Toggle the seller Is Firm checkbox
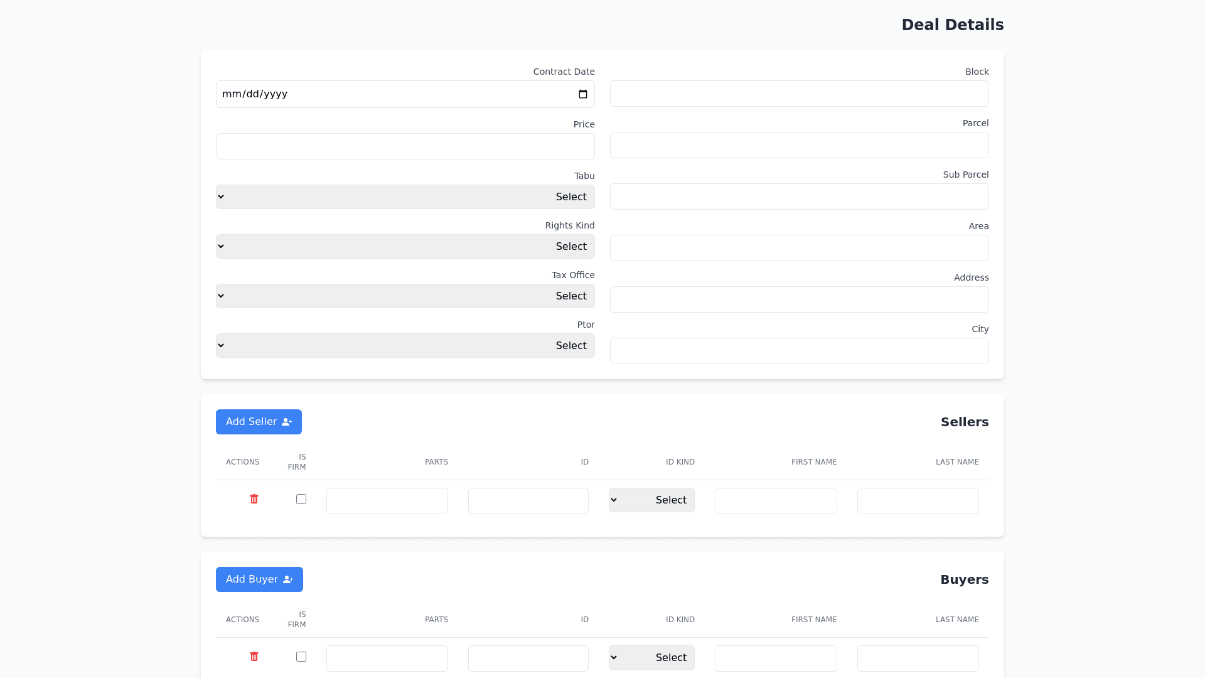1205x678 pixels. click(x=301, y=499)
